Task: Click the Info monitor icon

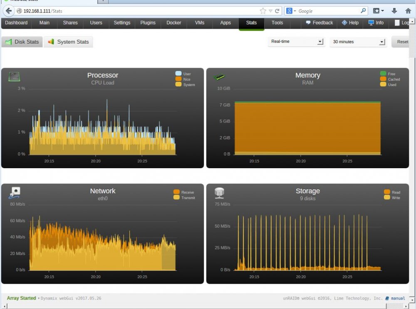Action: pyautogui.click(x=371, y=23)
